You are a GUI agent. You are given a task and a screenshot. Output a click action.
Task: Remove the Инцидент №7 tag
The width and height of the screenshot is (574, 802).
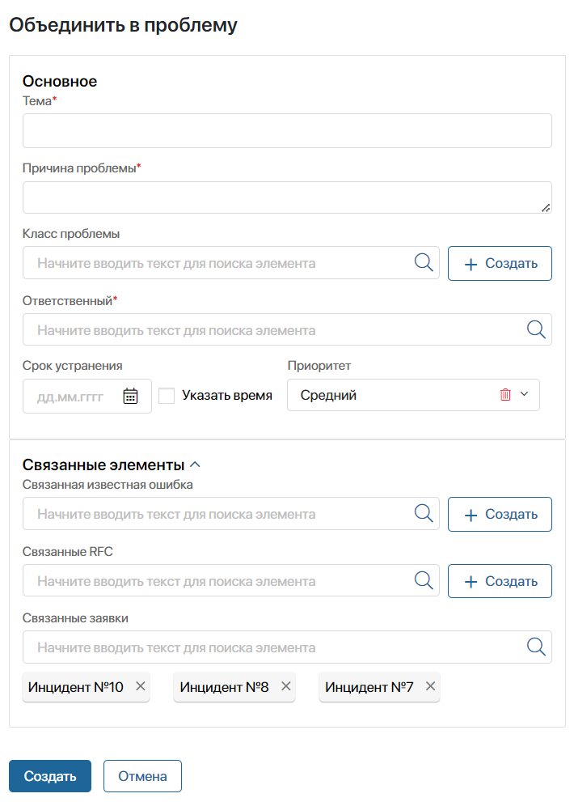(431, 686)
